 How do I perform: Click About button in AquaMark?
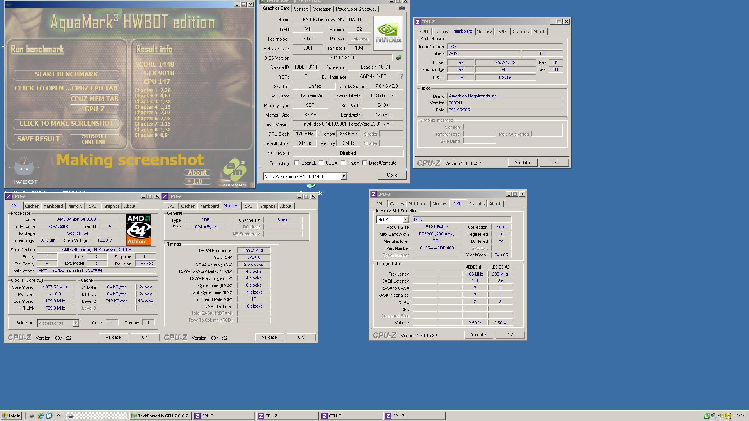click(x=197, y=172)
